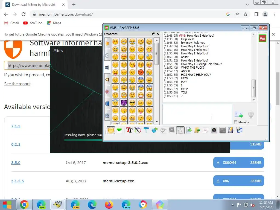This screenshot has height=210, width=280.
Task: Click the blue funnel filter icon
Action: point(146,130)
